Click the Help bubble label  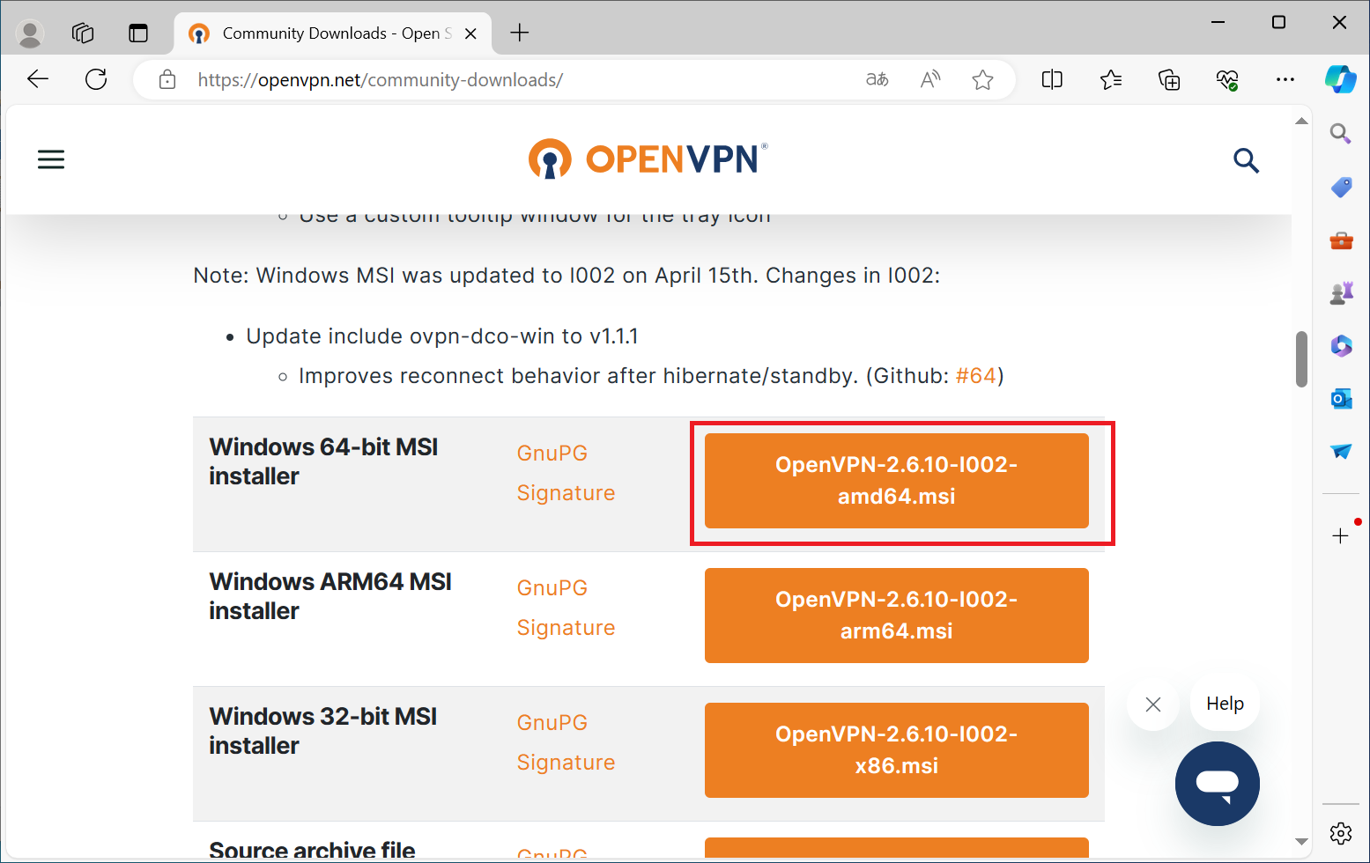(1225, 704)
